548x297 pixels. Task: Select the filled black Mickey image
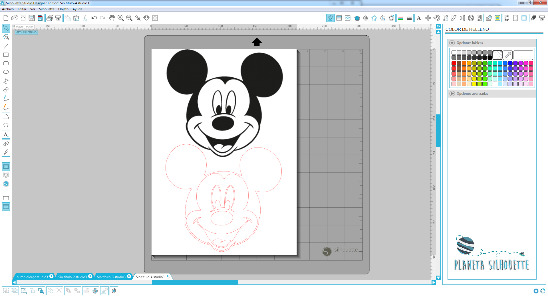(x=224, y=103)
